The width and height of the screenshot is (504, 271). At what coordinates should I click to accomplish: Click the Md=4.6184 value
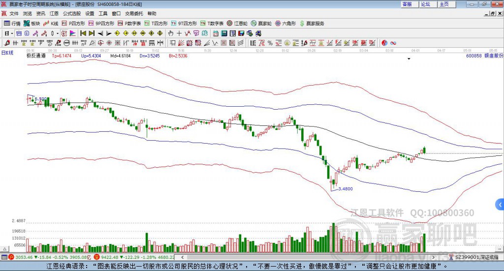tap(121, 56)
